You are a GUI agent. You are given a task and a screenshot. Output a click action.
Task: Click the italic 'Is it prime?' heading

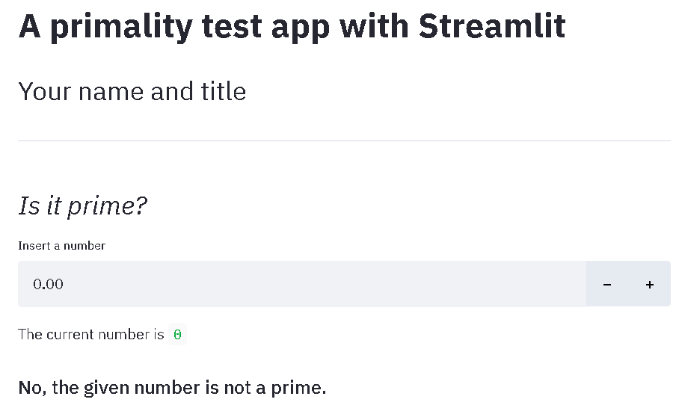[x=82, y=206]
